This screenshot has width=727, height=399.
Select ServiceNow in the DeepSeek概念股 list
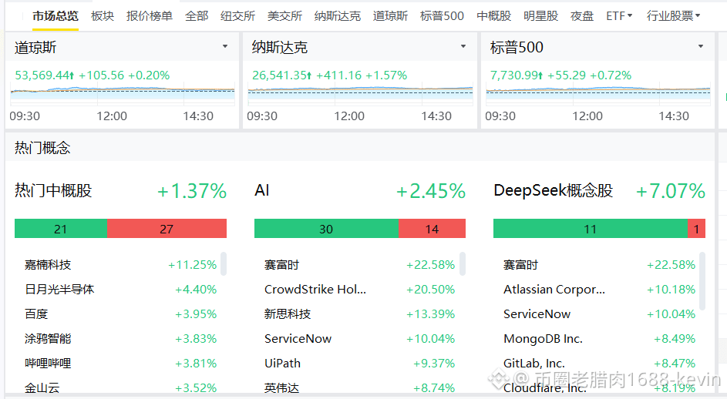(599, 313)
